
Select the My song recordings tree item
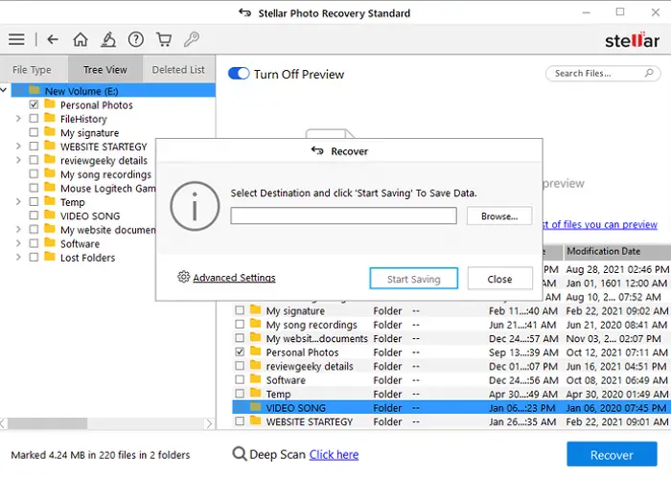[x=105, y=174]
